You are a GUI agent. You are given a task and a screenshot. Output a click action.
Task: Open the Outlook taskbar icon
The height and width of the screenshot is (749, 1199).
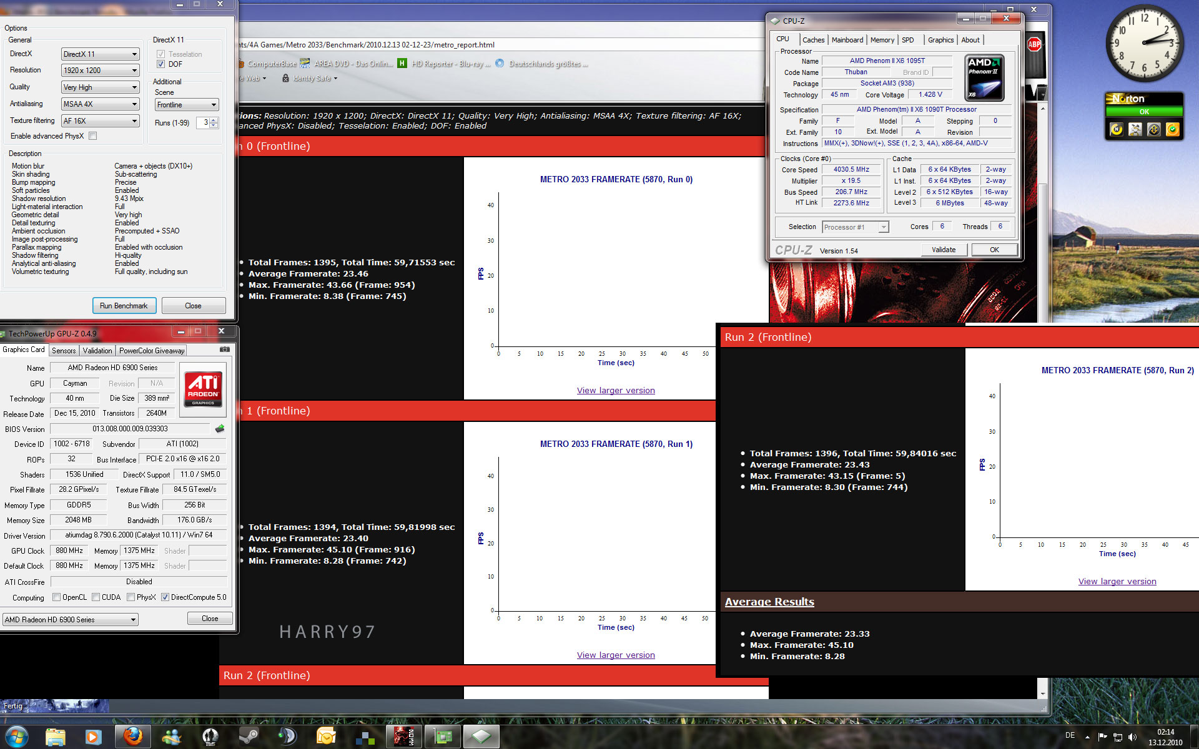[x=326, y=737]
